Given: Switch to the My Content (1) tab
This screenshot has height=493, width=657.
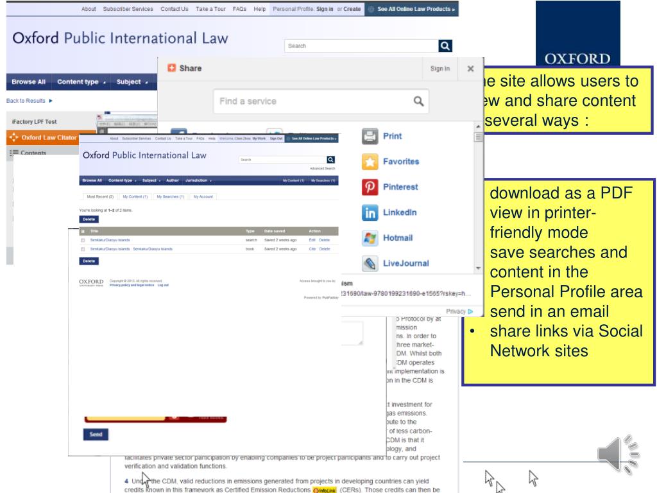Looking at the screenshot, I should 135,196.
